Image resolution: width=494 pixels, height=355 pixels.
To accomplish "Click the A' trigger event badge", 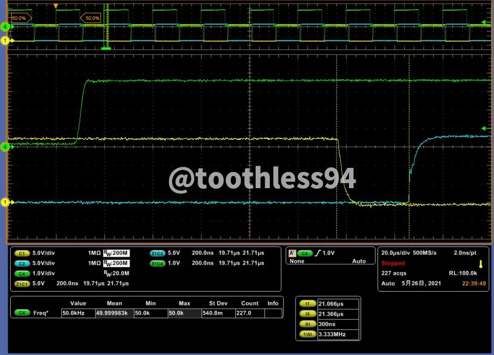I will click(292, 253).
